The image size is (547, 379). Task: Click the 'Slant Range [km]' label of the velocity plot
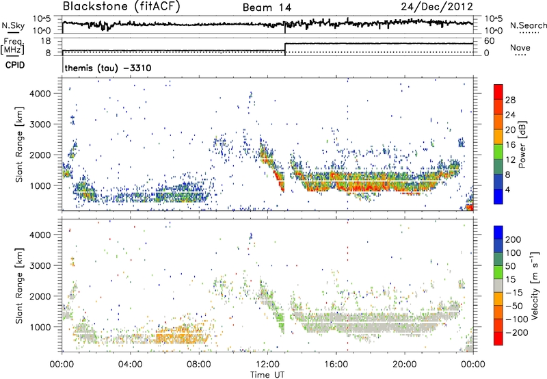point(19,285)
